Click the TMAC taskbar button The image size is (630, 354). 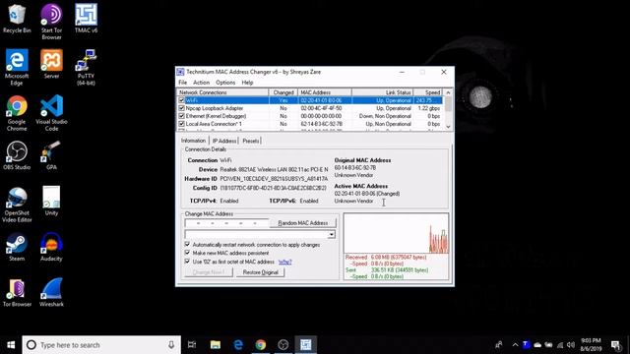point(305,345)
